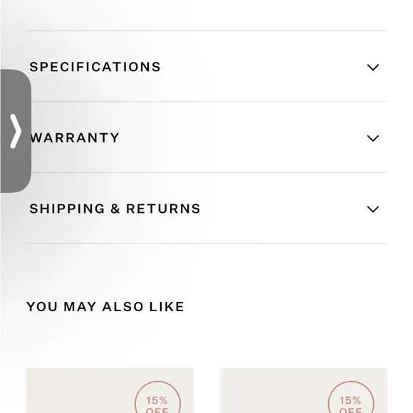Click the YOU MAY ALSO LIKE heading
Viewport: 413px width, 413px height.
tap(105, 307)
